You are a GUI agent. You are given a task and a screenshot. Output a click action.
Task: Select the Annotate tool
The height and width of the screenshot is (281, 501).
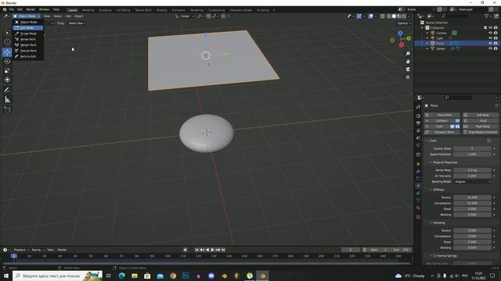click(7, 91)
